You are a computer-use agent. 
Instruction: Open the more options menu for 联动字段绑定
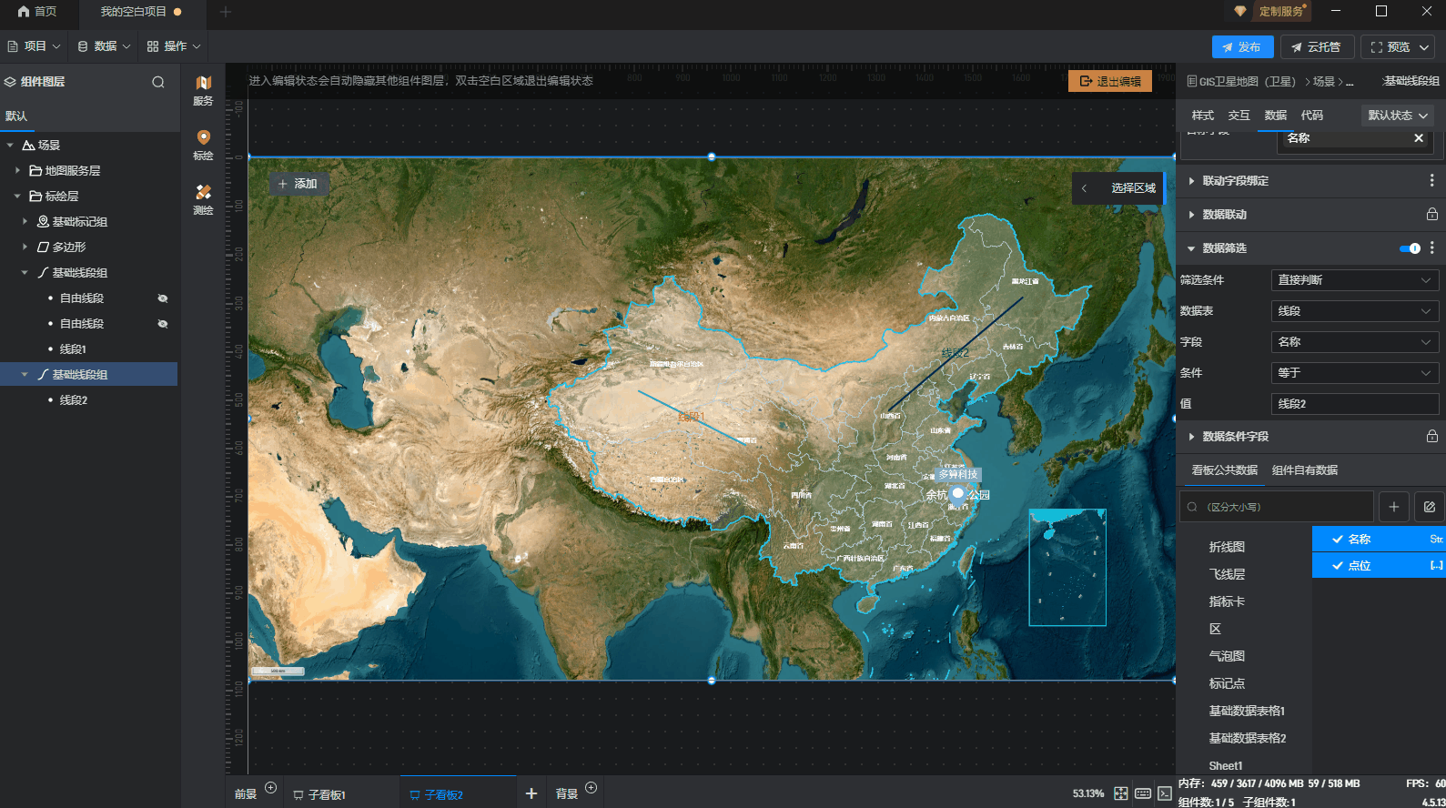tap(1431, 181)
